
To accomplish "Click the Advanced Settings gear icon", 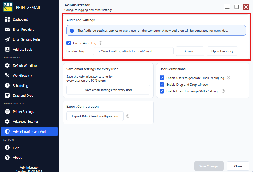I will [x=7, y=121].
